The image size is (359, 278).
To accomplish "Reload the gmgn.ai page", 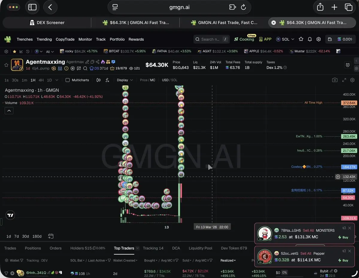I will (243, 7).
